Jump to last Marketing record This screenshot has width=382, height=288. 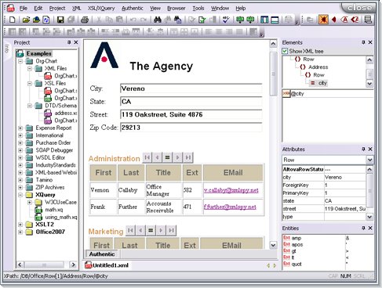[x=171, y=230]
